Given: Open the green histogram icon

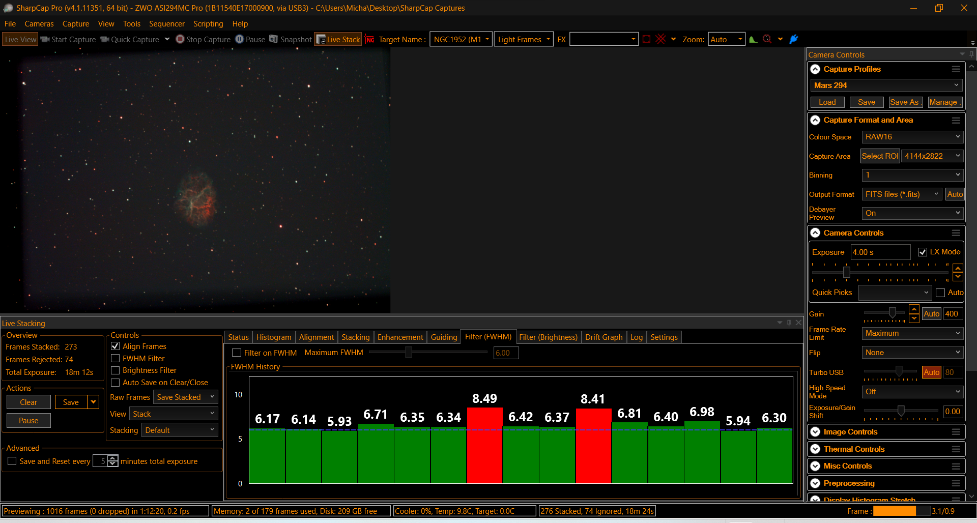Looking at the screenshot, I should click(753, 39).
